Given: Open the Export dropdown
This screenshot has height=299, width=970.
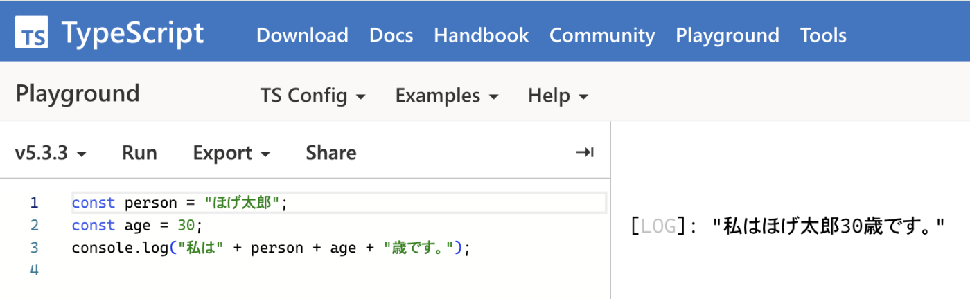Looking at the screenshot, I should [x=231, y=153].
